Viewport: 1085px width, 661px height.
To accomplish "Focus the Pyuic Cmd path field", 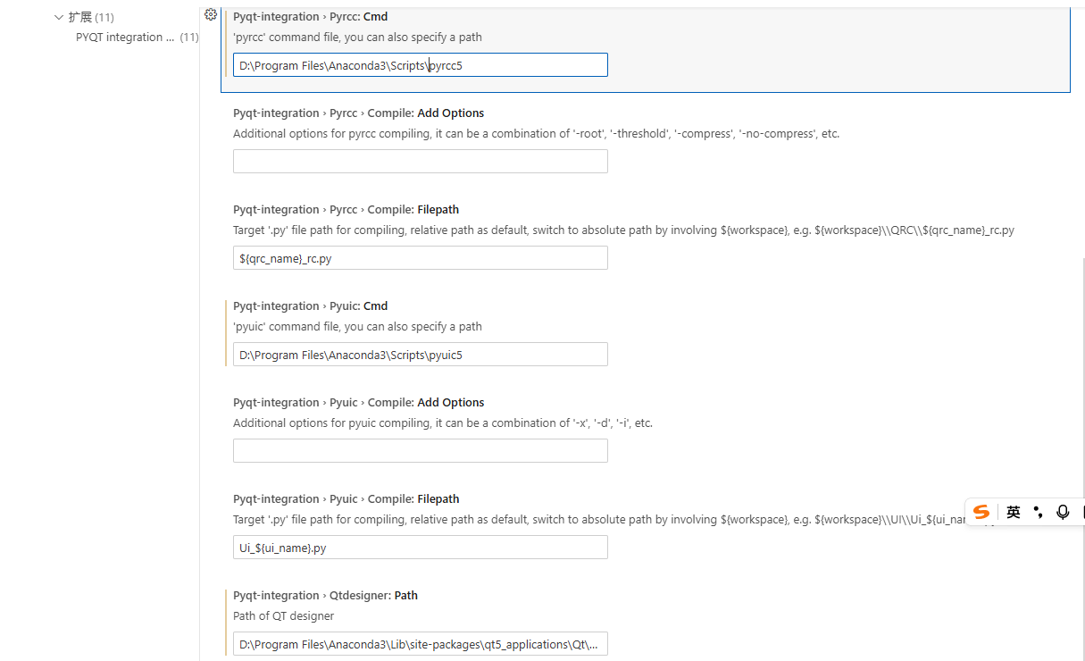I will point(421,354).
